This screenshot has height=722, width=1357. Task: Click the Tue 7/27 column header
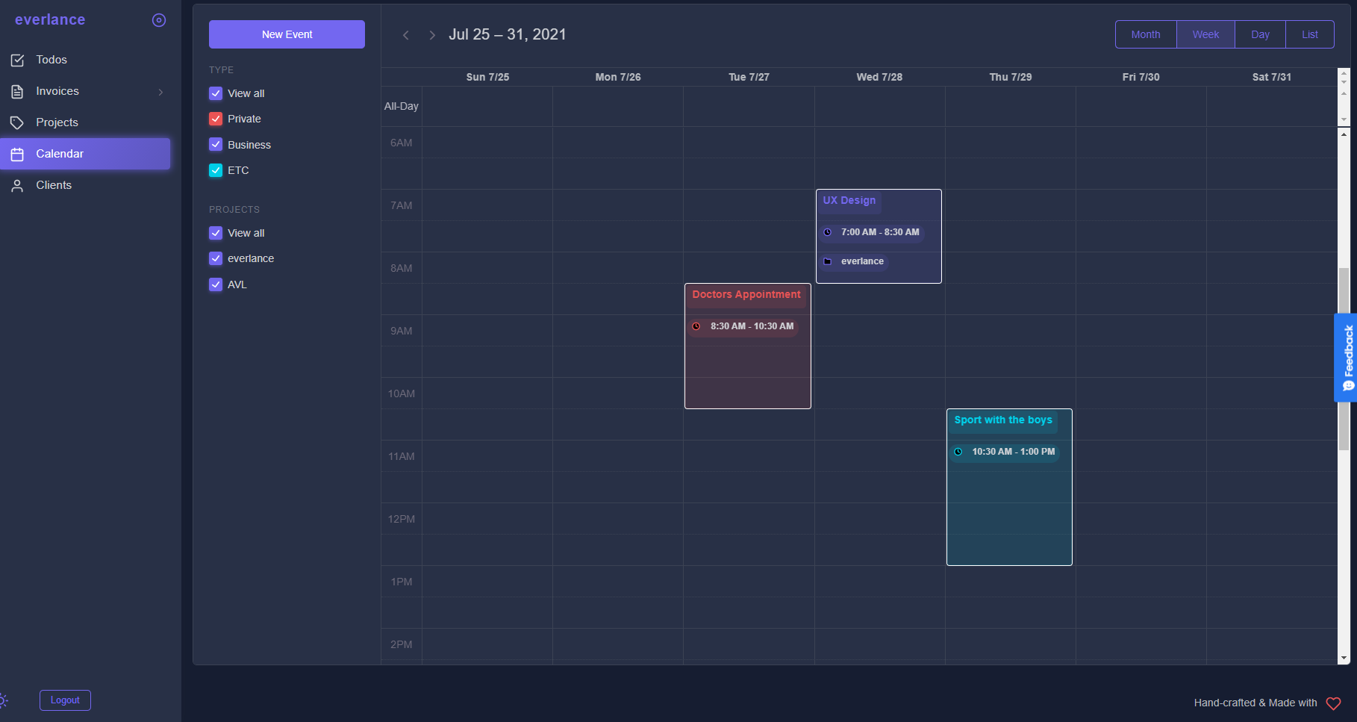[x=749, y=77]
